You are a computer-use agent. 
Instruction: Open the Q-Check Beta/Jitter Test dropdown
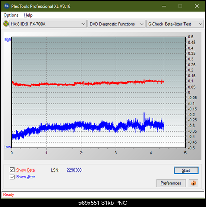click(175, 24)
